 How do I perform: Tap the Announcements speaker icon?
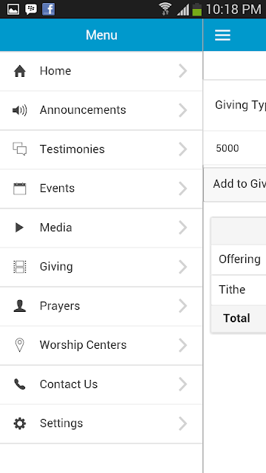click(20, 110)
